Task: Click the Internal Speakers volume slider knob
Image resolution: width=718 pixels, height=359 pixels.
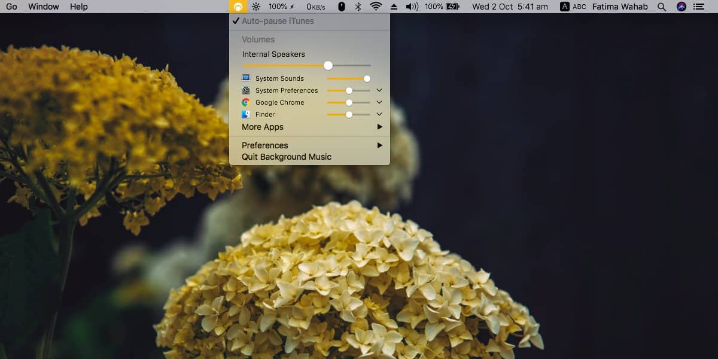Action: (328, 65)
